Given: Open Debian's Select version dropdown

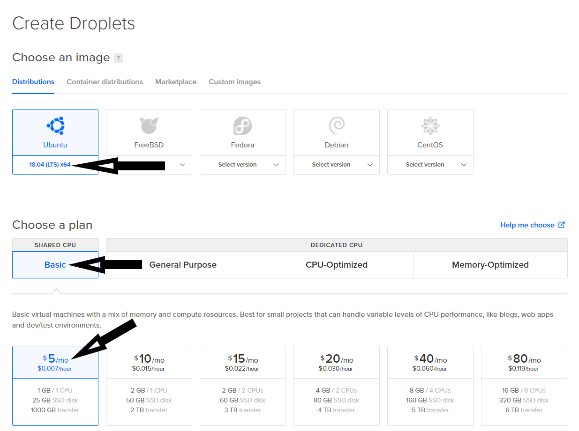Looking at the screenshot, I should (337, 165).
